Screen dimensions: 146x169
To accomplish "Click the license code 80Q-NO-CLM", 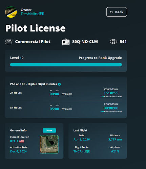I will click(85, 42).
